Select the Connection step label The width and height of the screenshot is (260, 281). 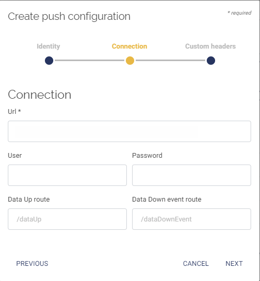(129, 46)
